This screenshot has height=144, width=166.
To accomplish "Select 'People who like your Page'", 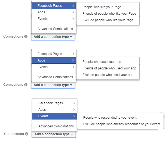I will pyautogui.click(x=102, y=7).
